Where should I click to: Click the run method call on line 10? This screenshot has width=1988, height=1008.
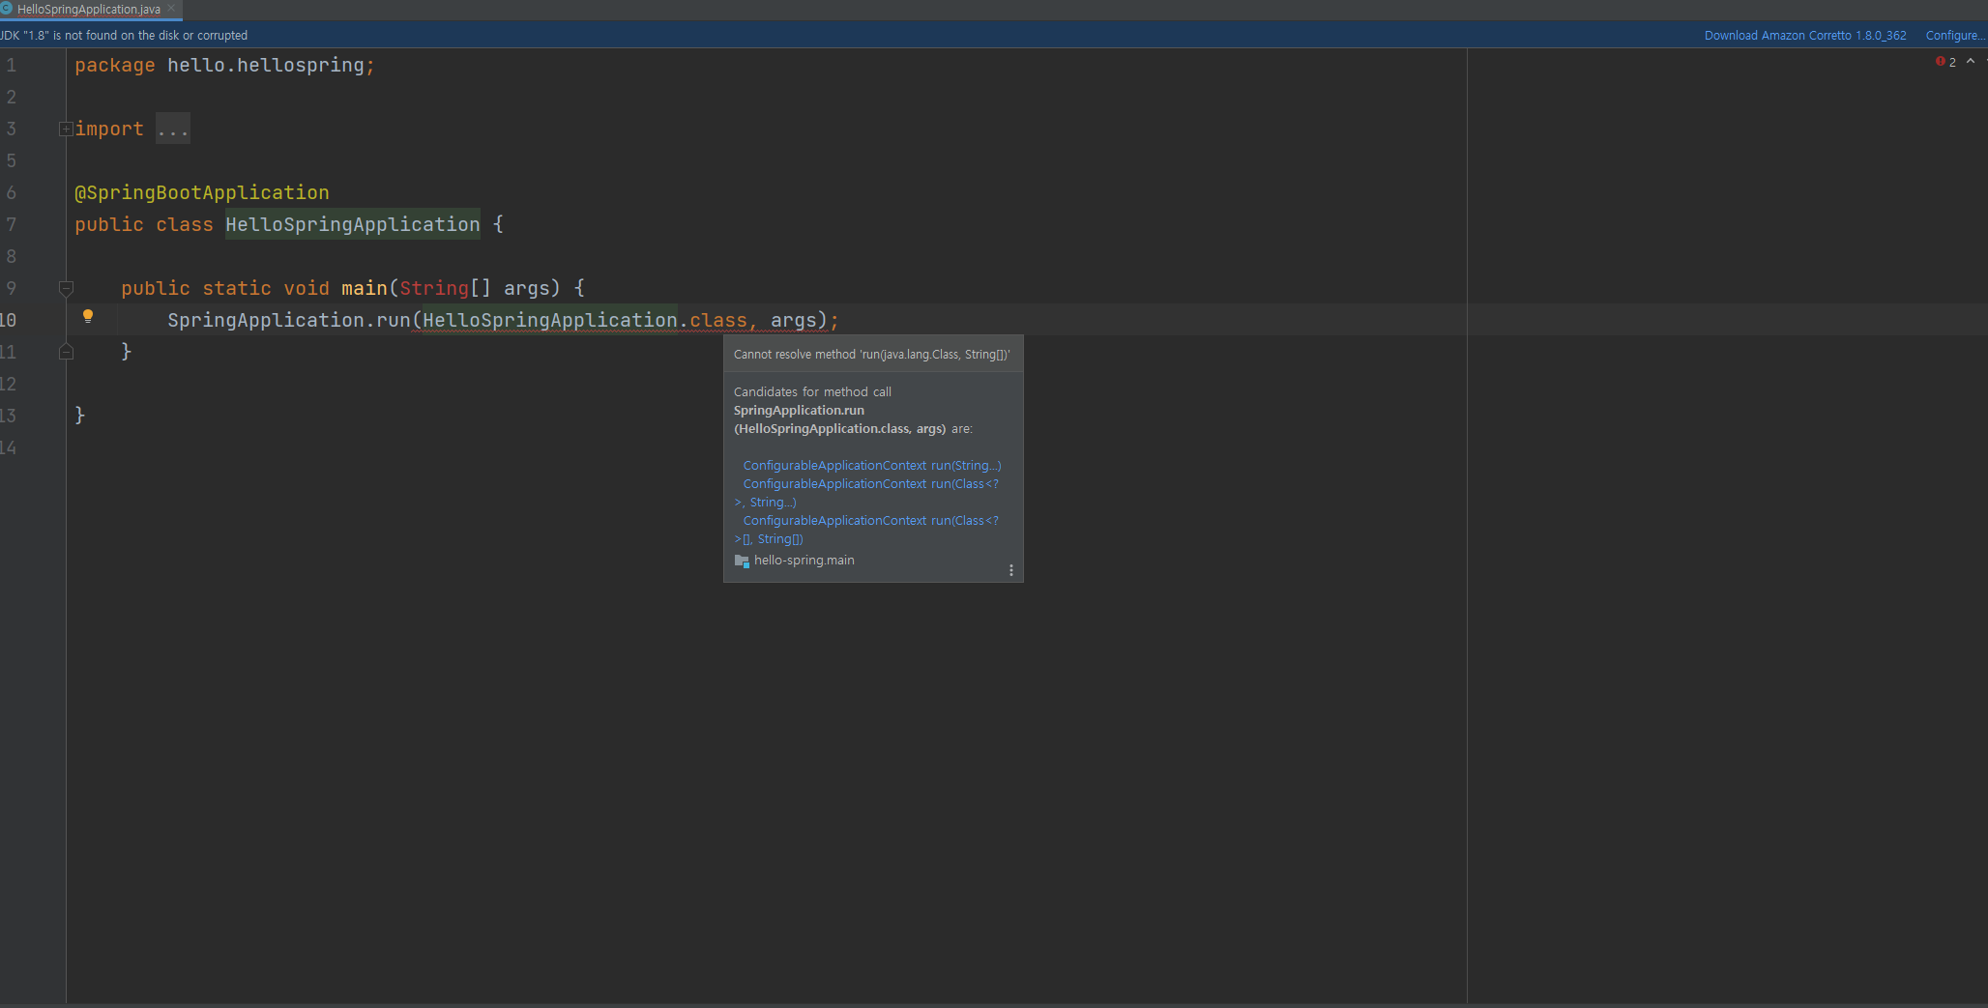pos(394,320)
